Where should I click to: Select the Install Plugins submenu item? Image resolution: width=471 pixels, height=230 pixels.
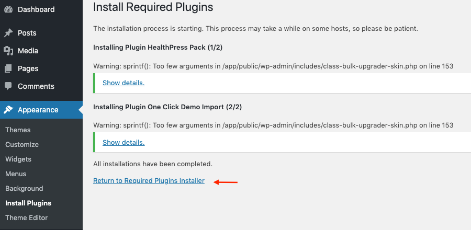pos(28,203)
